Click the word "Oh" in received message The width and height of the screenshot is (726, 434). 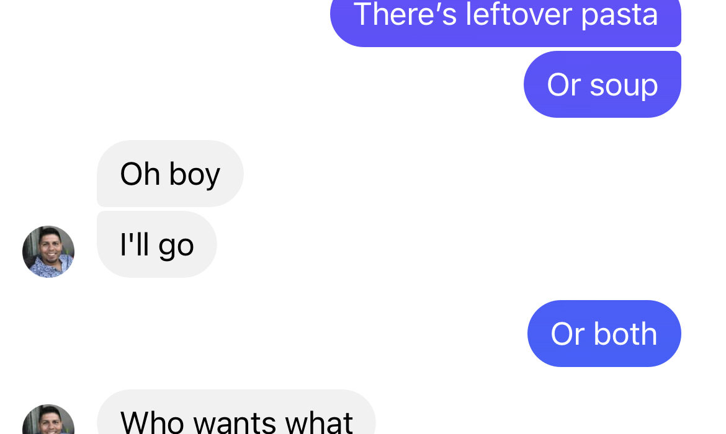coord(140,174)
